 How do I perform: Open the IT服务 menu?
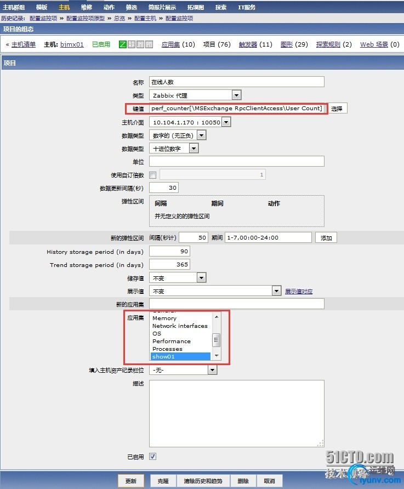[x=247, y=7]
